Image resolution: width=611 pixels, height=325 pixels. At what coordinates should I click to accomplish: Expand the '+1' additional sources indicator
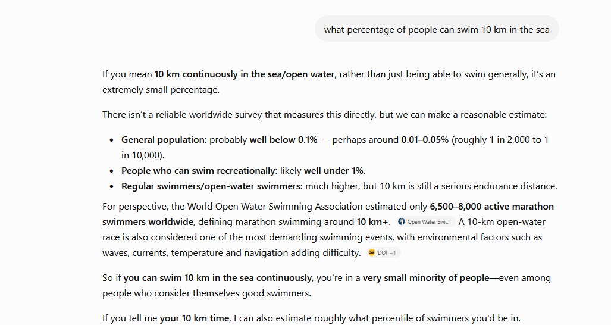(x=393, y=253)
